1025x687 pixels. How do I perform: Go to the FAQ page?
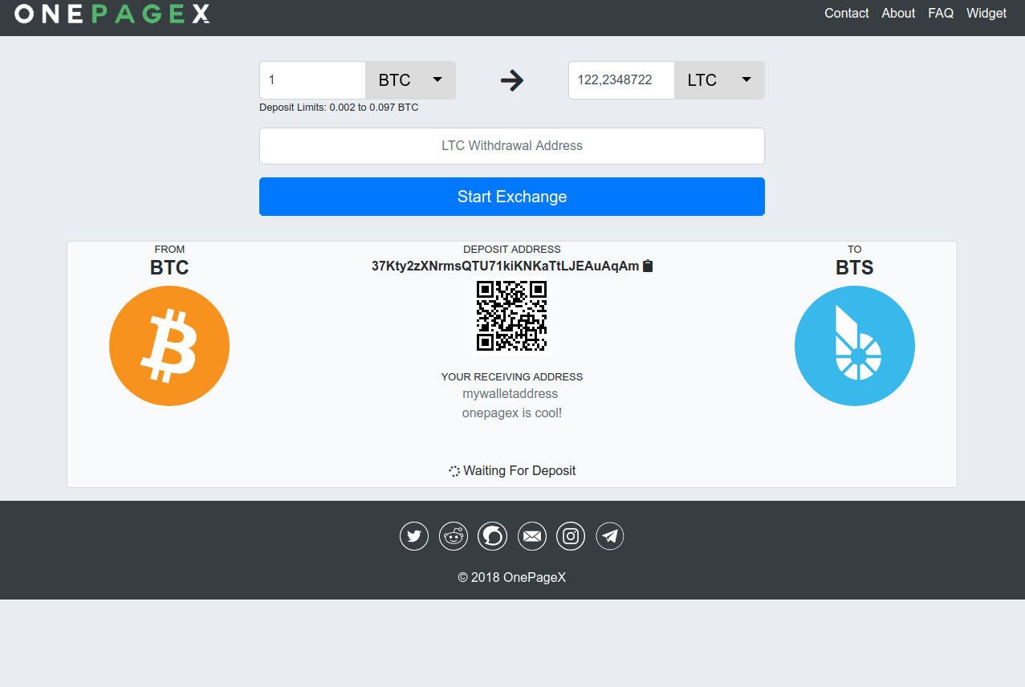coord(941,14)
